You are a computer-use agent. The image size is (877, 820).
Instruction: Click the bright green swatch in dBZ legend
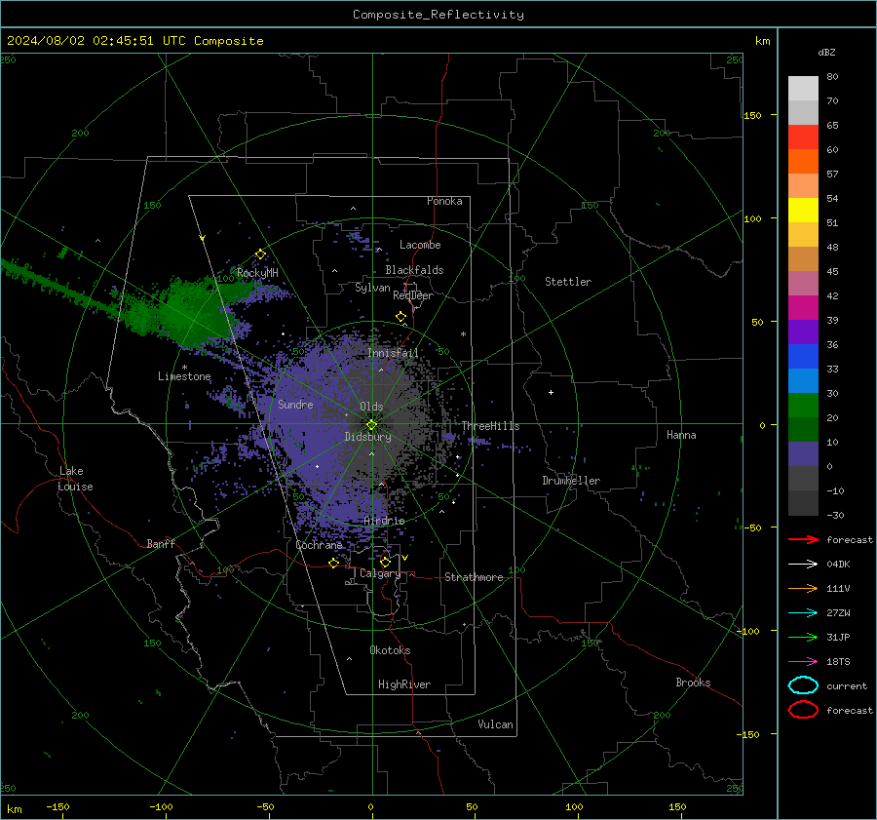(803, 405)
